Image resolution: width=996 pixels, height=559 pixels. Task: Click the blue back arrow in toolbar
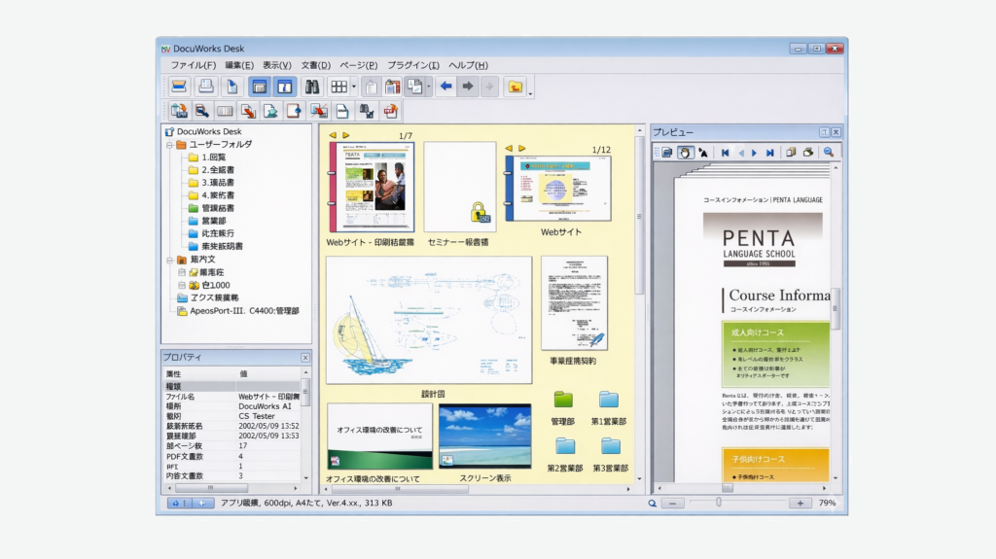445,87
